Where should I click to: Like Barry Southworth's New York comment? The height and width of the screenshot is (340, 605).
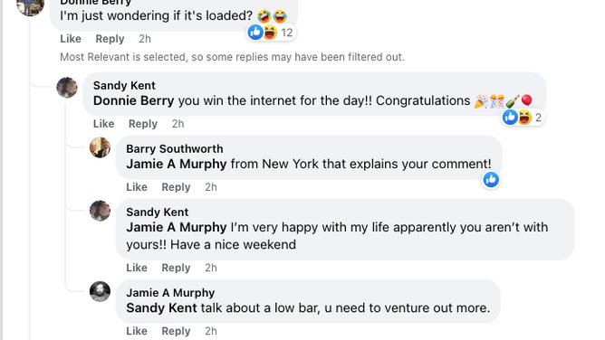point(137,187)
